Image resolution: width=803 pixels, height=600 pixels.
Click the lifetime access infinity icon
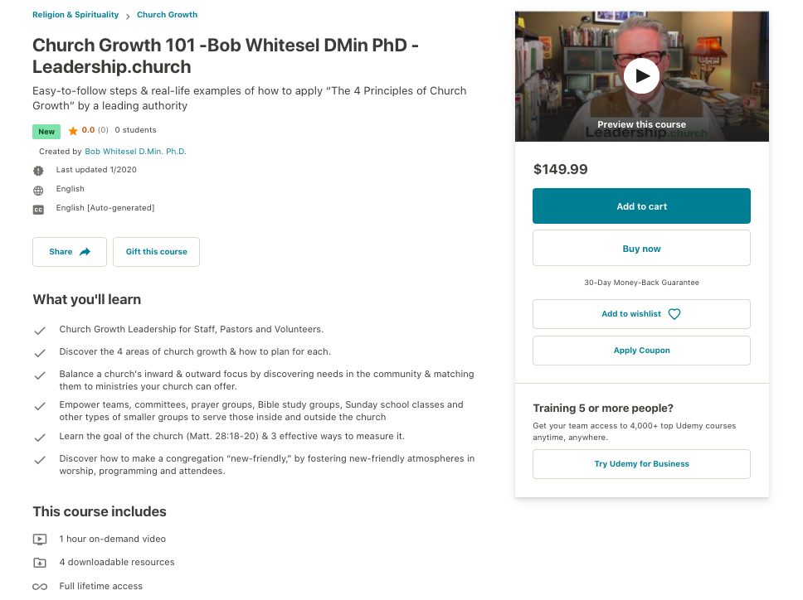[x=40, y=587]
